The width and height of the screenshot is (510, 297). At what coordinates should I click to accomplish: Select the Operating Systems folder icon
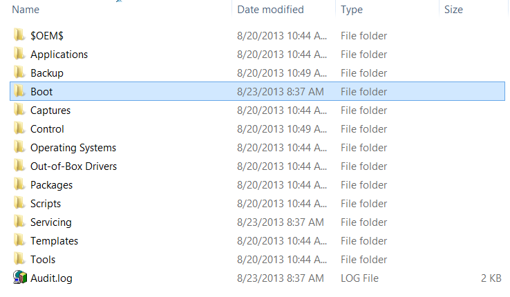tap(19, 147)
